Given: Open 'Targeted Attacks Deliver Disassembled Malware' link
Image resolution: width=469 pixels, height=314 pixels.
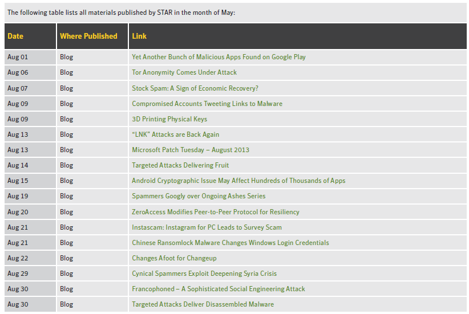Looking at the screenshot, I should point(203,304).
